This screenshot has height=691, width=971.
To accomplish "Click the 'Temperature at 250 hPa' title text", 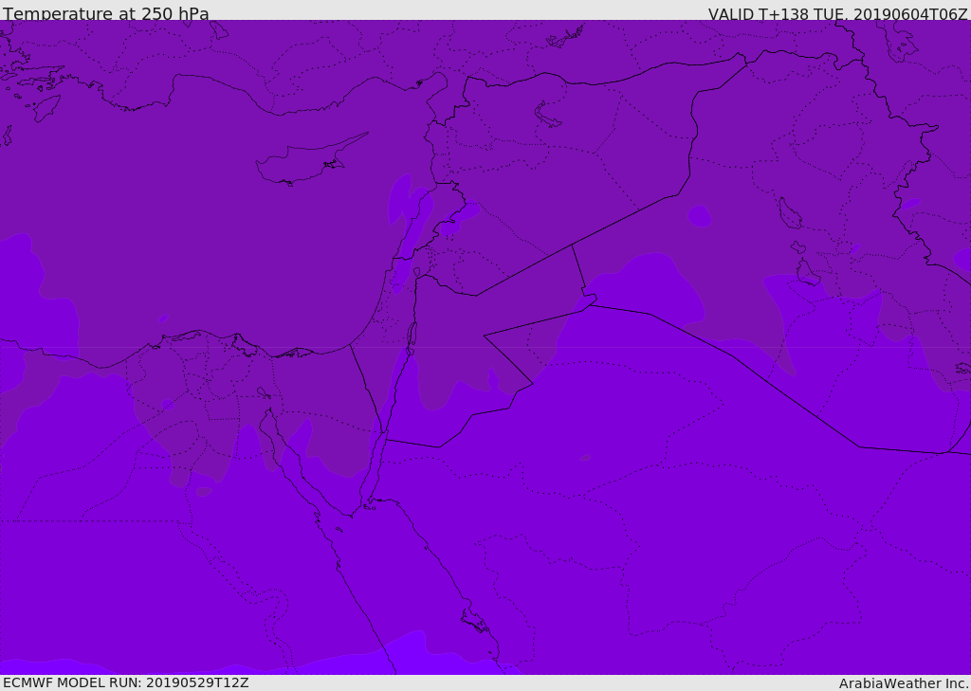I will click(106, 13).
